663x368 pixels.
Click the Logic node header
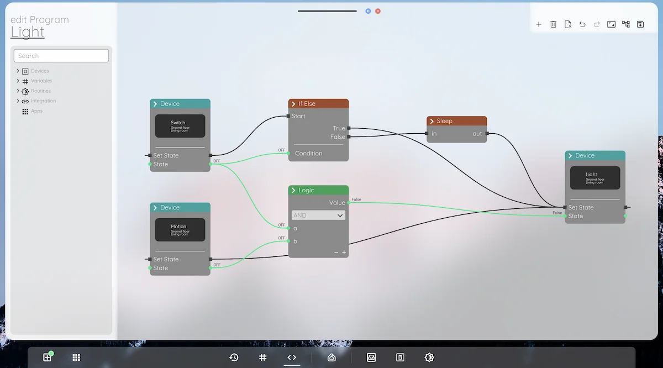point(318,190)
